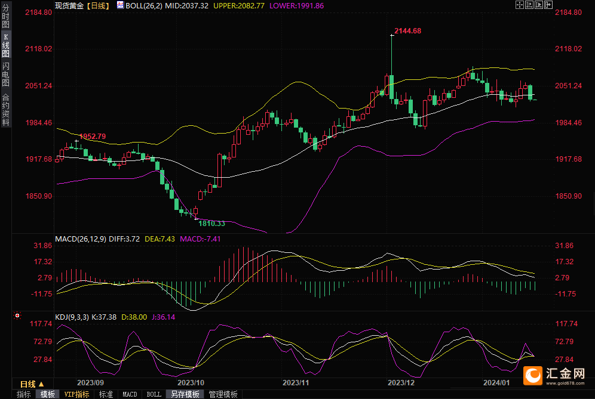Select the 模板 tab at bottom
595x399 pixels.
(48, 394)
